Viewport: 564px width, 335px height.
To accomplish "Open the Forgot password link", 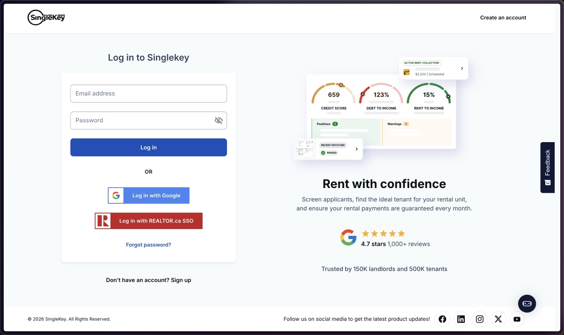I will coord(149,245).
